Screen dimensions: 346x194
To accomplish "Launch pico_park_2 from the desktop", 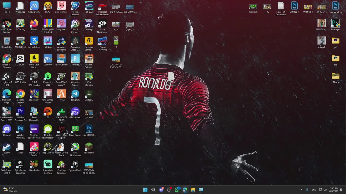I will (x=62, y=7).
